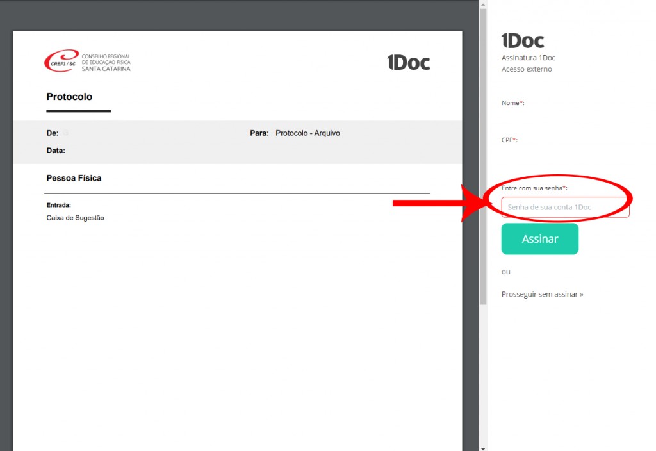Open the 'Prosseguir sem assinar' link
Screen dimensions: 656x451
542,295
